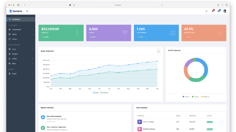Open notifications bell icon

point(212,11)
